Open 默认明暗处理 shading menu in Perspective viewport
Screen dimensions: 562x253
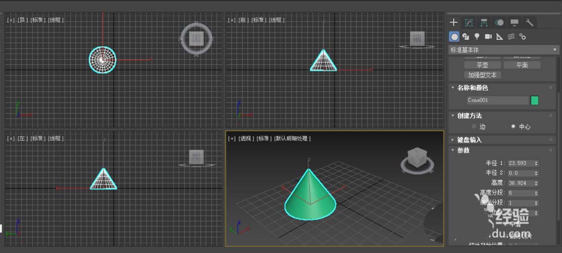(x=292, y=139)
